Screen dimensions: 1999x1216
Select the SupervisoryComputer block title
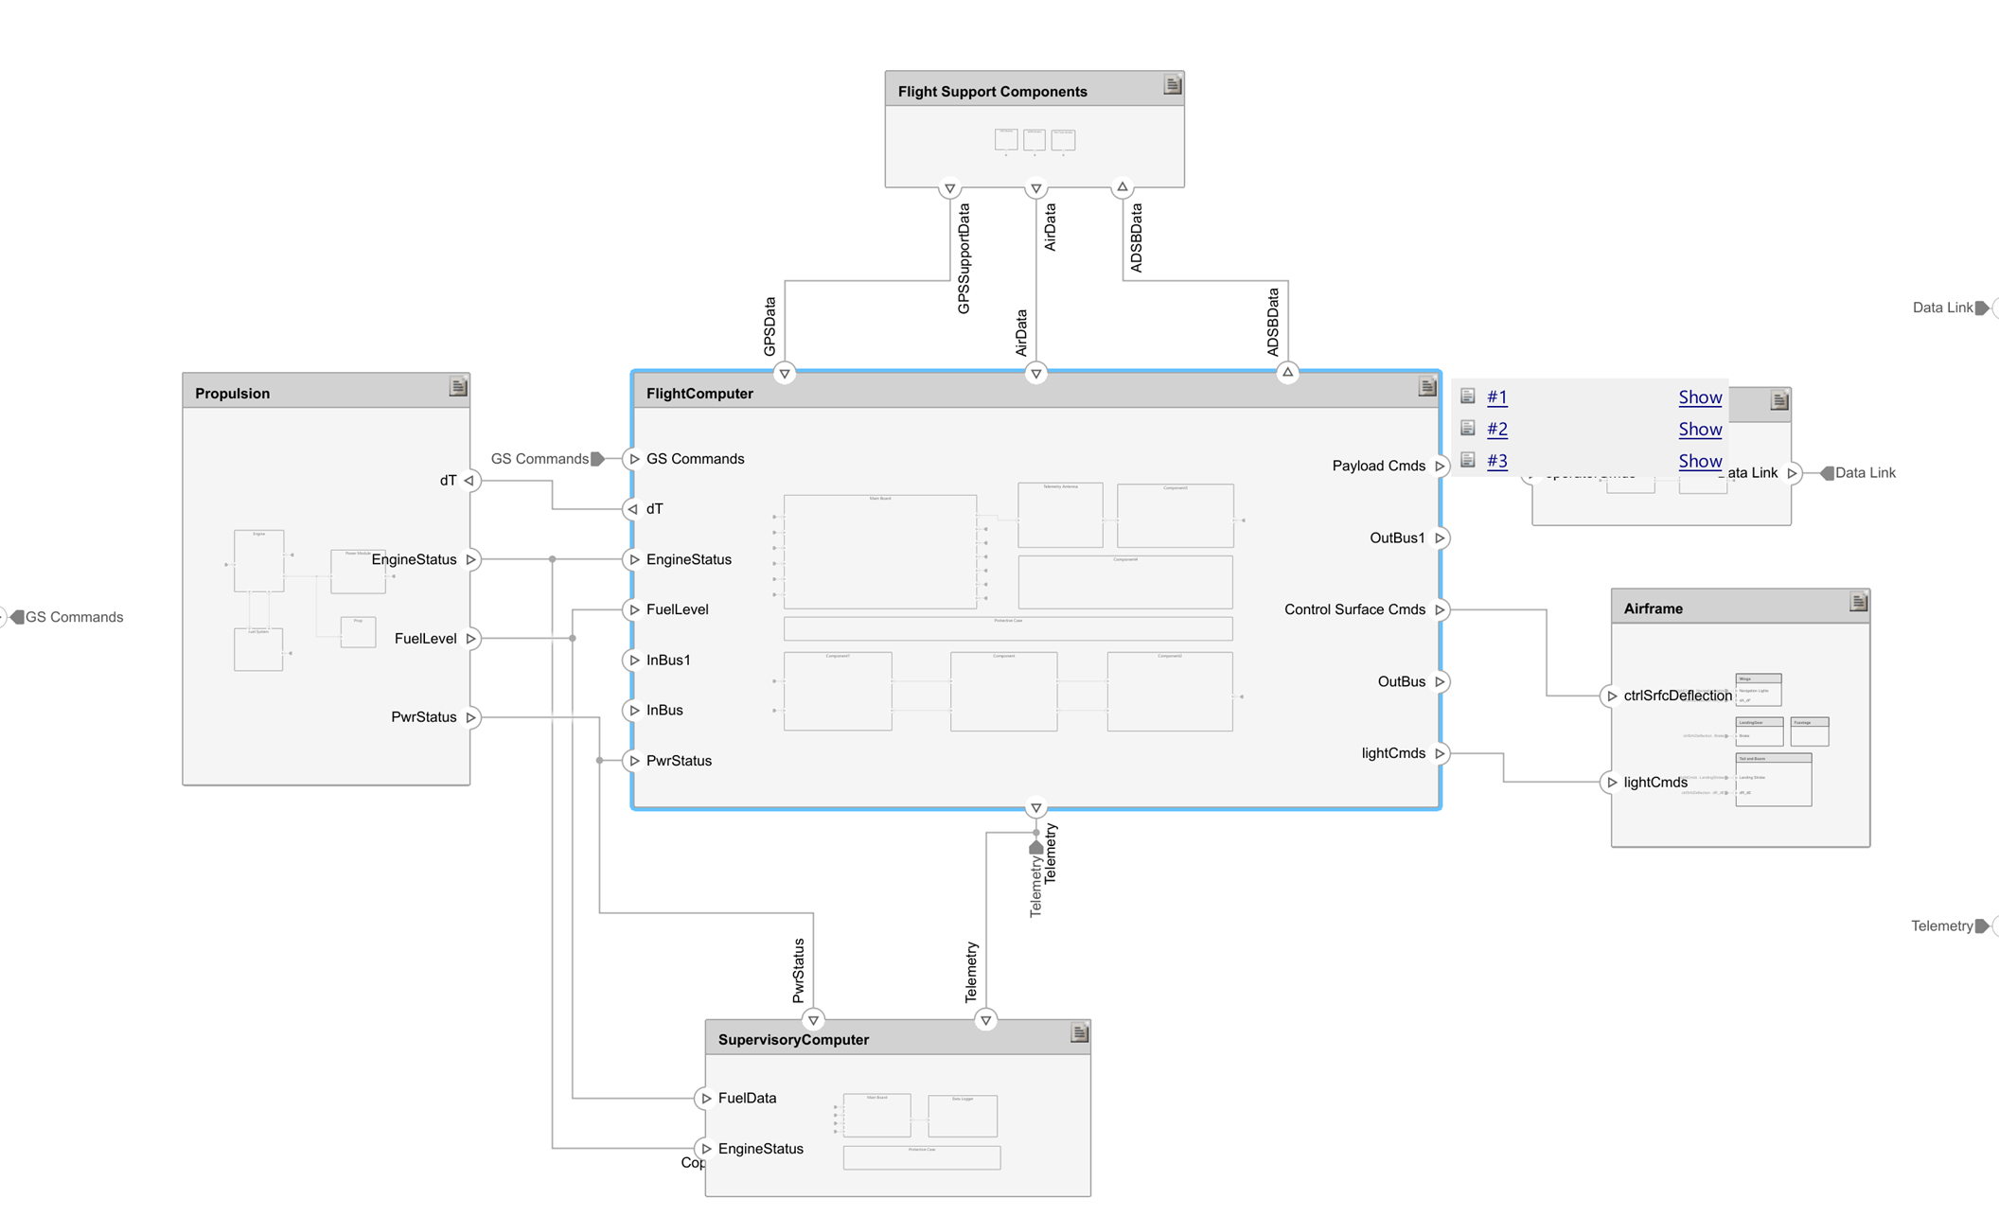point(793,1039)
